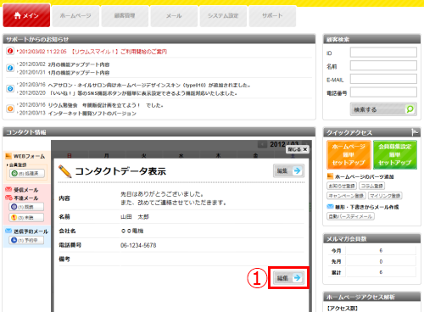
Task: Go to previous month arrow beside 2012/03
Action: point(262,145)
